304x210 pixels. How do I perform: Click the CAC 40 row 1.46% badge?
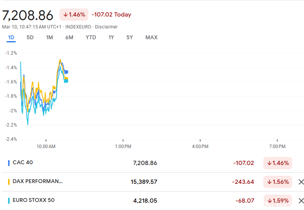click(278, 163)
